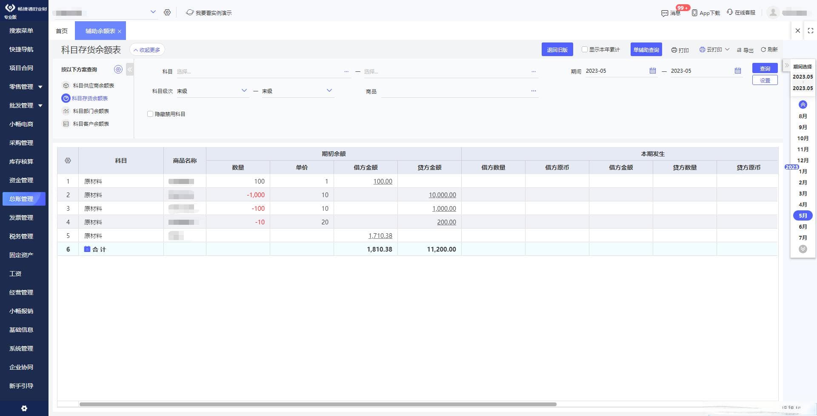Open bottom sidebar settings gear
This screenshot has height=416, width=817.
pyautogui.click(x=24, y=408)
